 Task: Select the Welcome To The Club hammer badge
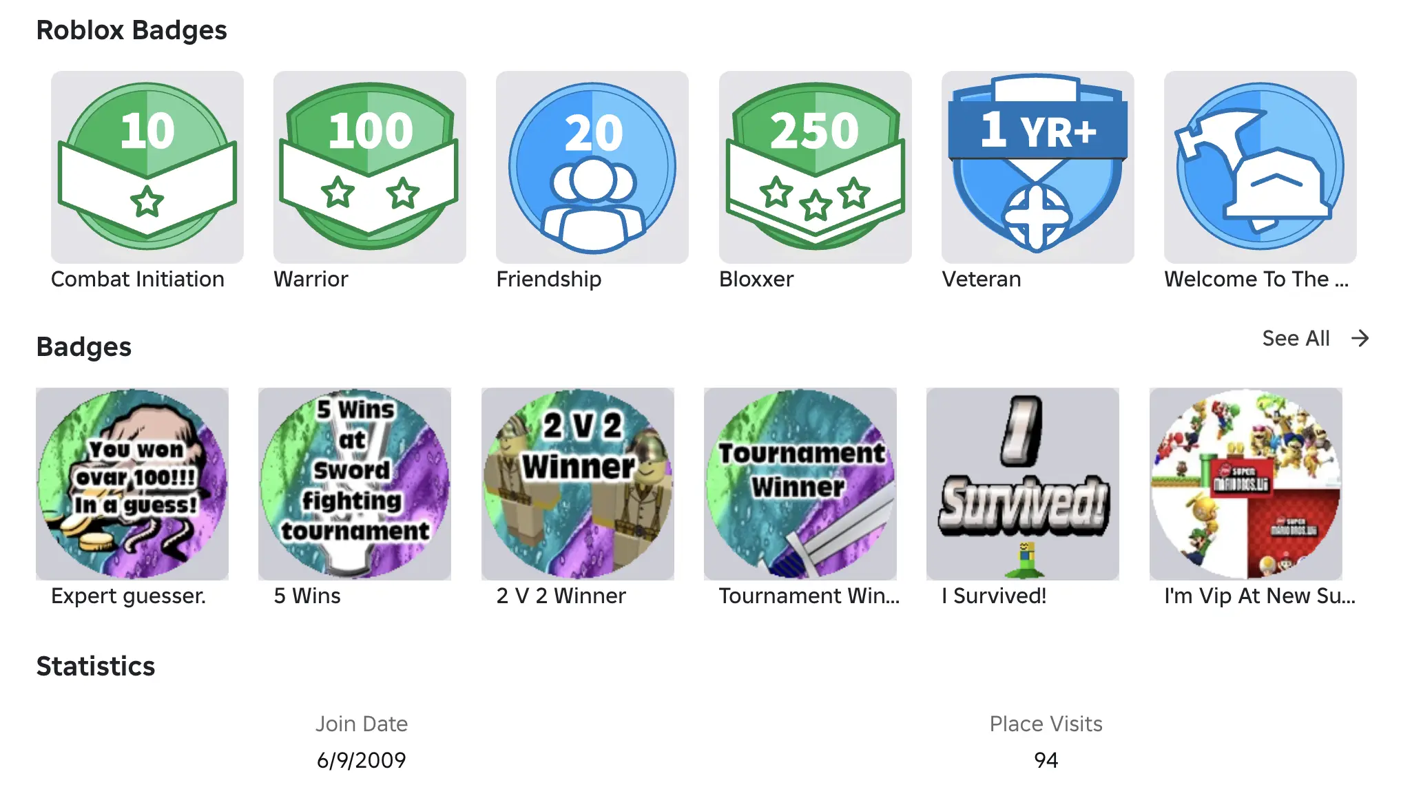[1260, 167]
